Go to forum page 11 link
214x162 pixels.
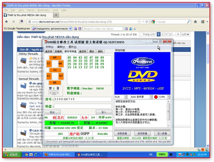tap(170, 34)
